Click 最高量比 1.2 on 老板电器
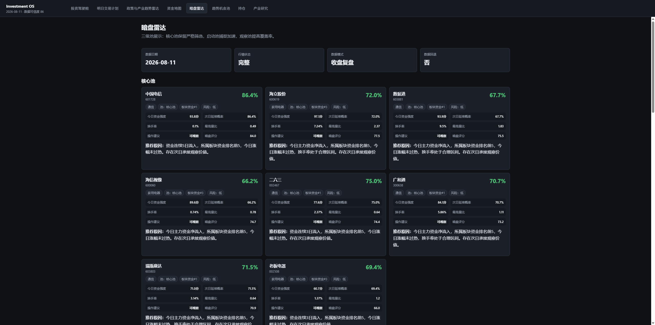Image resolution: width=655 pixels, height=325 pixels. point(354,298)
